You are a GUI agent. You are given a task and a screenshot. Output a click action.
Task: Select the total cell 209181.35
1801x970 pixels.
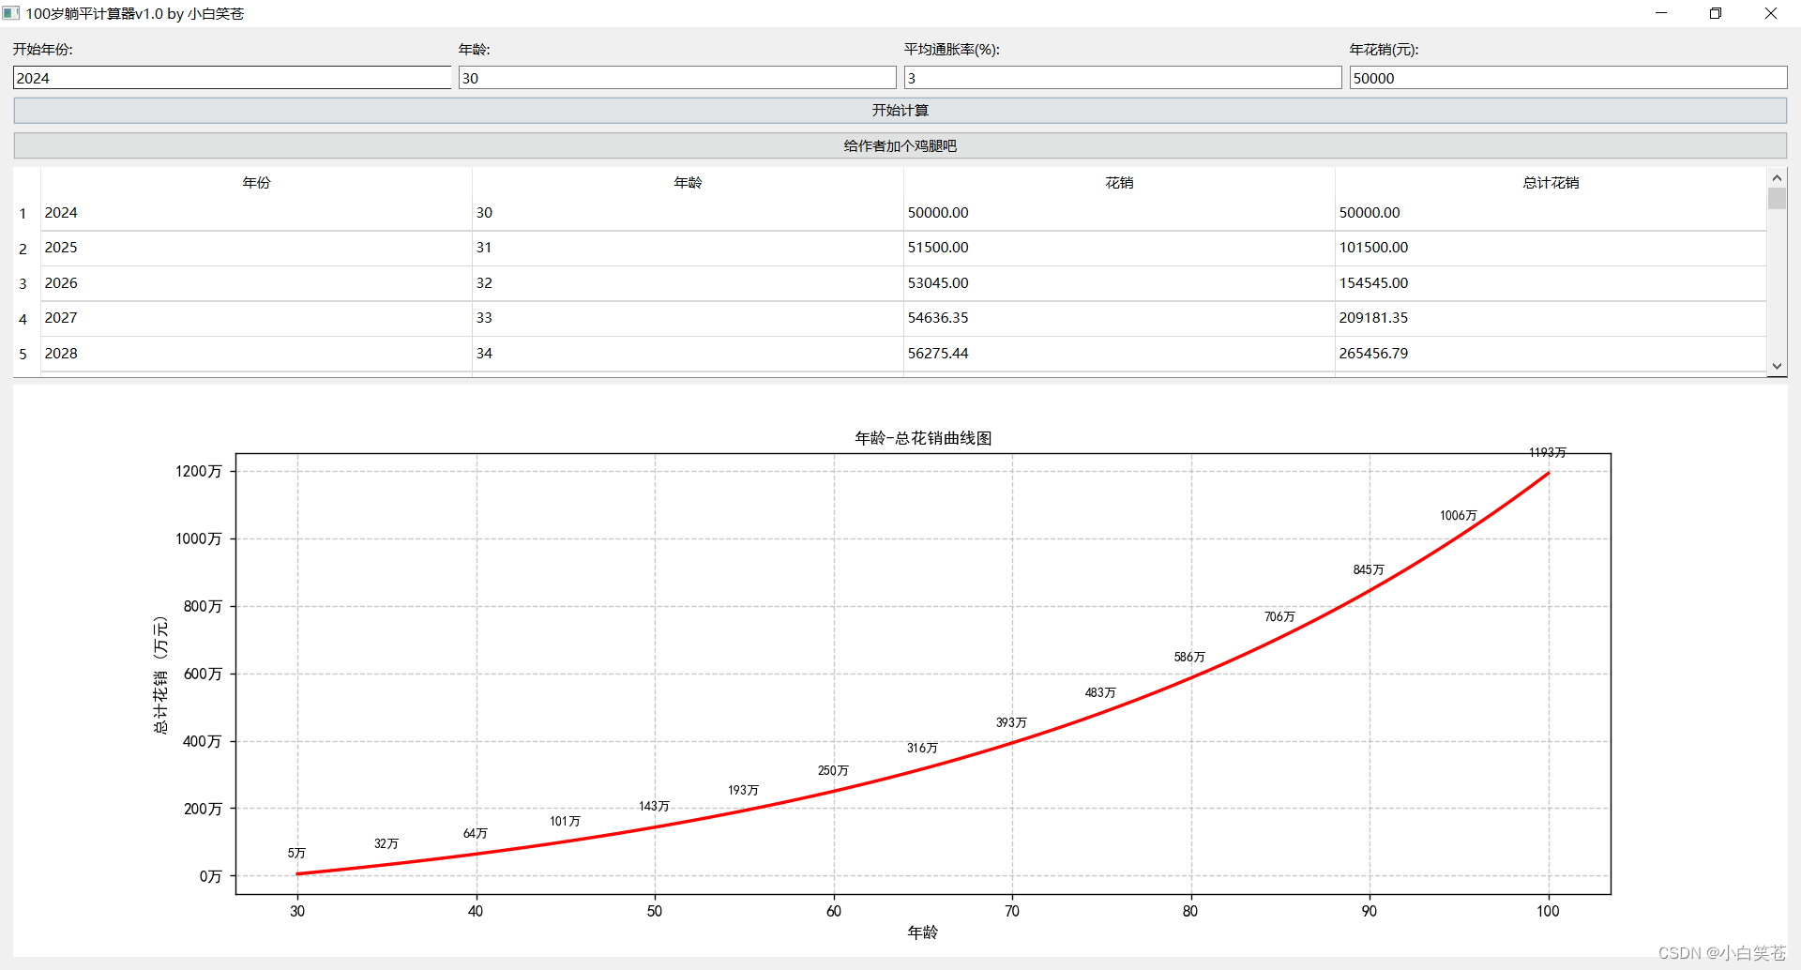point(1551,318)
